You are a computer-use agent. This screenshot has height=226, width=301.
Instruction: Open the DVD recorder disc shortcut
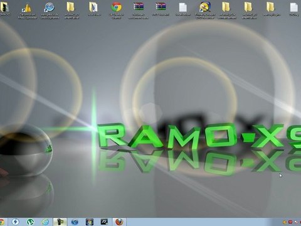click(205, 11)
